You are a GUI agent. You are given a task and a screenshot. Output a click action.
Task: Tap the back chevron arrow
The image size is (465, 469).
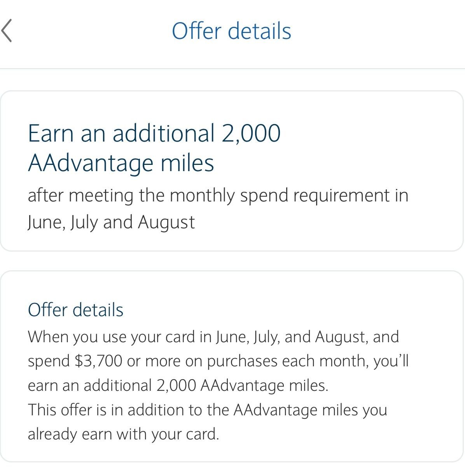coord(7,31)
